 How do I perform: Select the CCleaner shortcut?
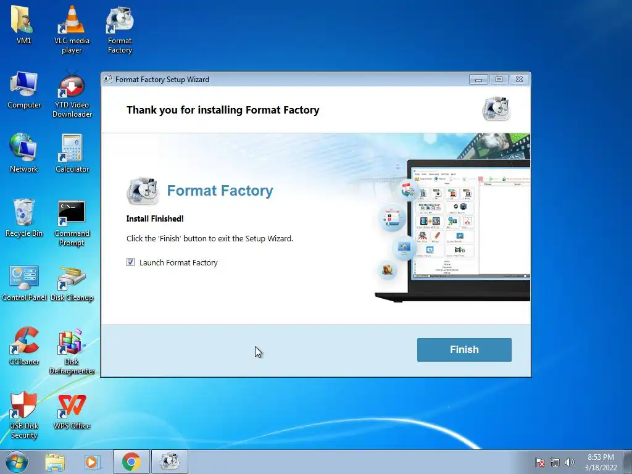point(24,346)
